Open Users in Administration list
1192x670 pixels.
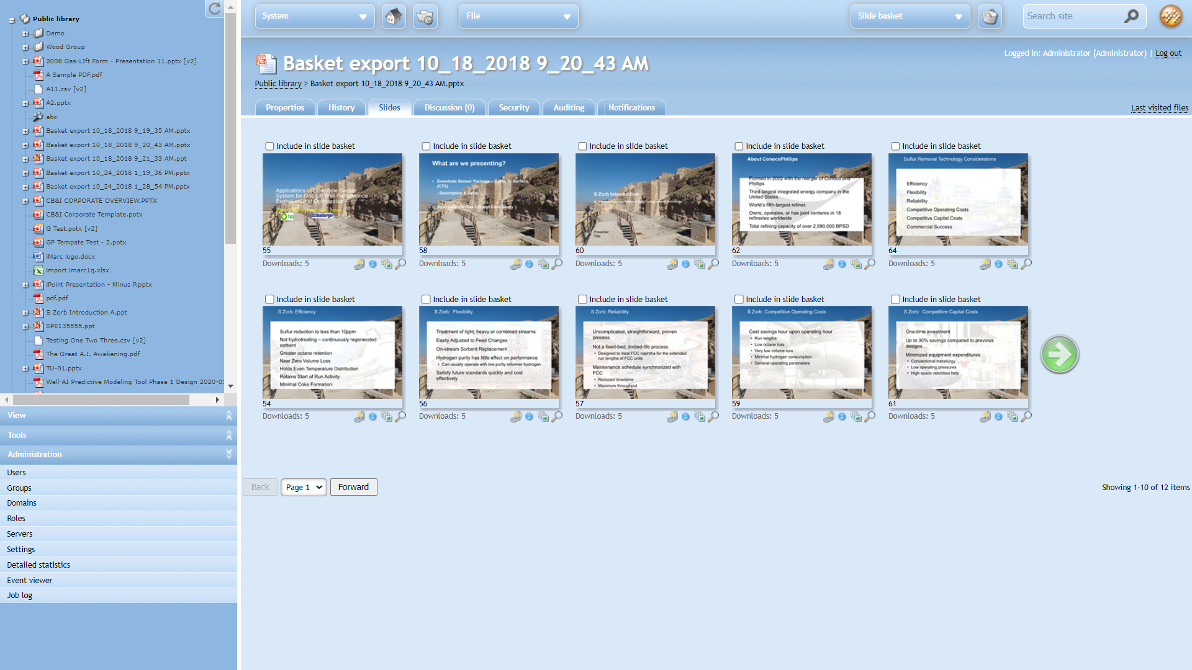coord(118,472)
